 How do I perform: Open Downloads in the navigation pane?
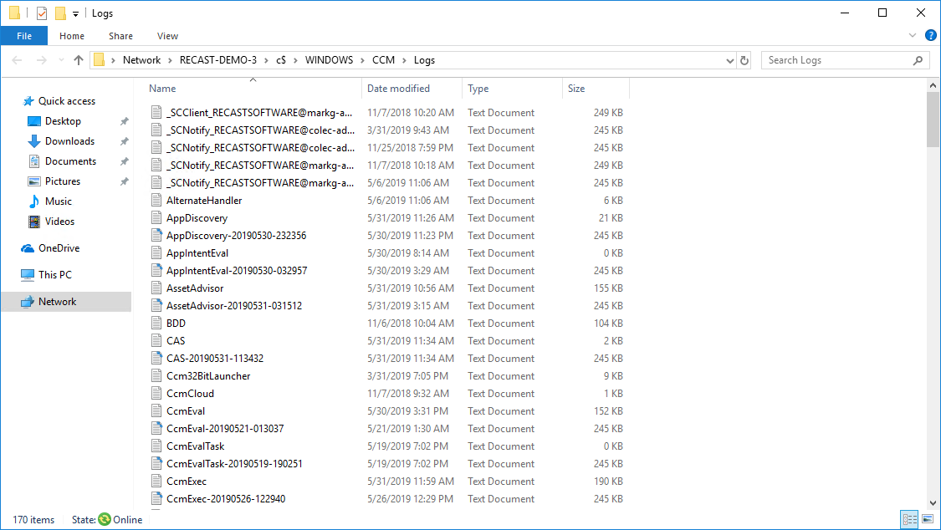(69, 141)
